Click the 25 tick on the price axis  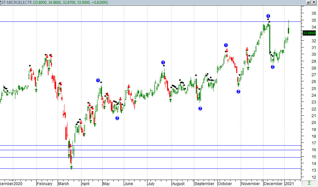click(x=314, y=88)
